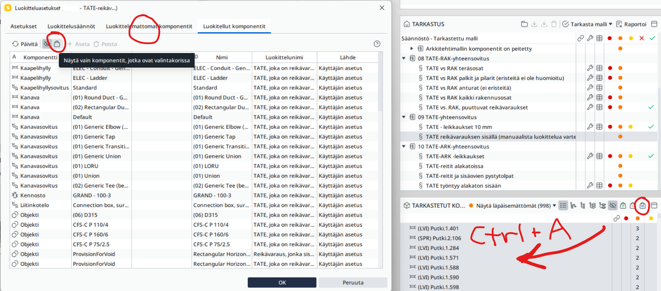Image resolution: width=661 pixels, height=291 pixels.
Task: Click table icon for TATE-ARK -leikkaukset
Action: click(599, 156)
